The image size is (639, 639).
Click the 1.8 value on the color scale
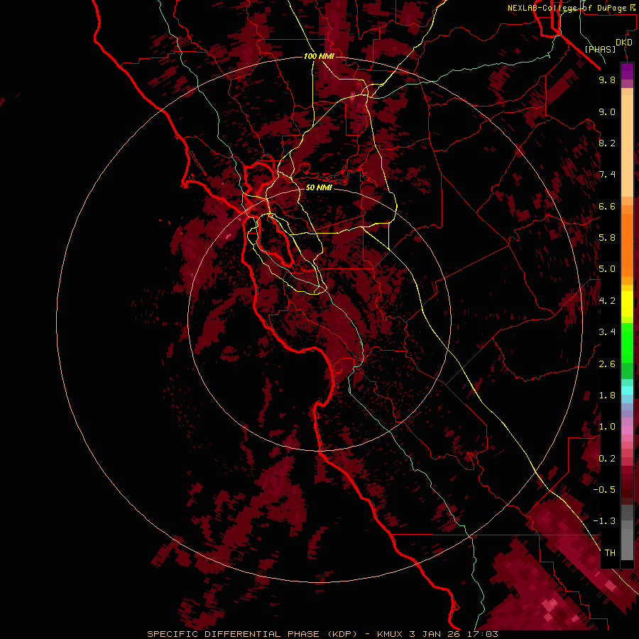pos(607,395)
